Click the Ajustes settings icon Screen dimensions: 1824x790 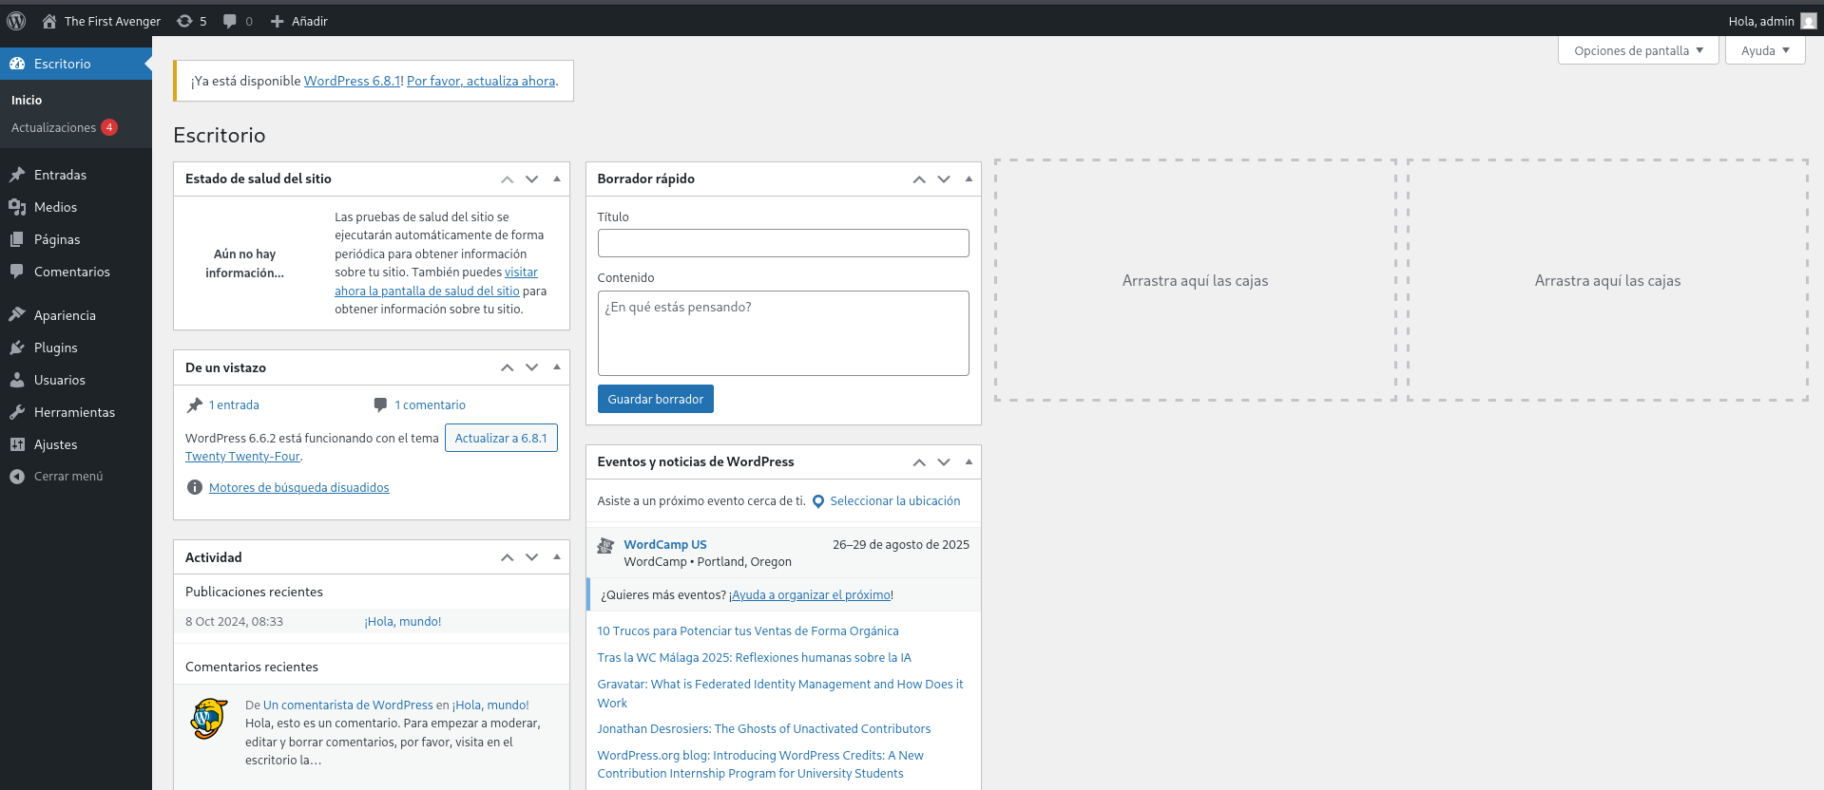click(17, 444)
